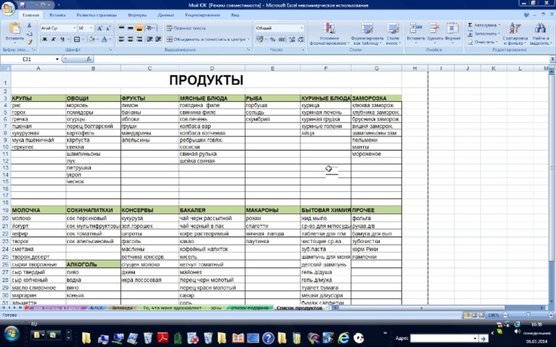Image resolution: width=556 pixels, height=347 pixels.
Task: Copy selection using the Copy icon
Action: pyautogui.click(x=30, y=34)
